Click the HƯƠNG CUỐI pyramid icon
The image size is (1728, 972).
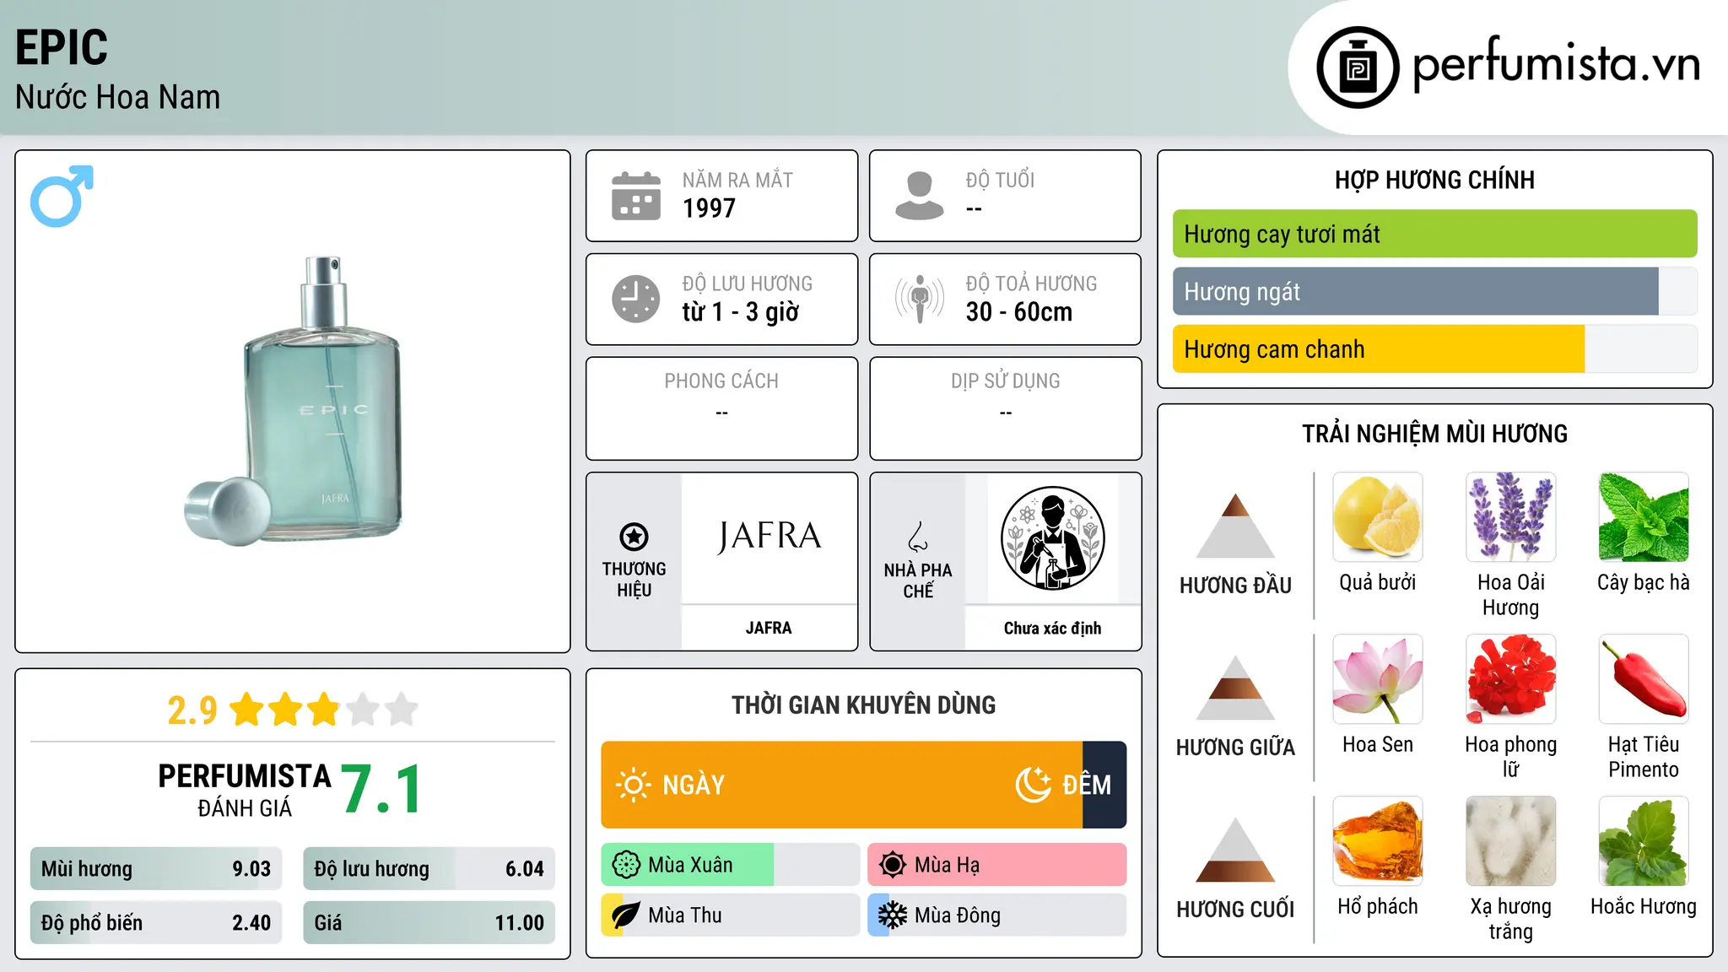[x=1235, y=850]
